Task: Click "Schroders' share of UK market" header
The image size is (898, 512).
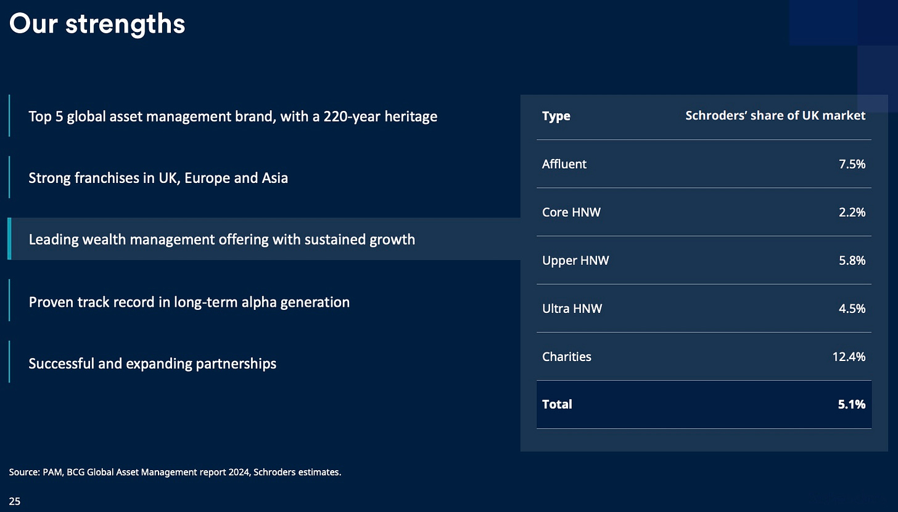Action: point(775,115)
